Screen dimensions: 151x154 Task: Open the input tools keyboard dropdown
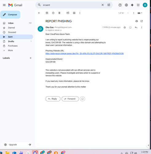click(x=140, y=13)
